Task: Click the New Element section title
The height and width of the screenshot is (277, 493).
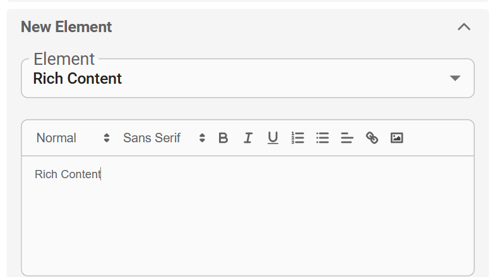Action: pos(66,27)
